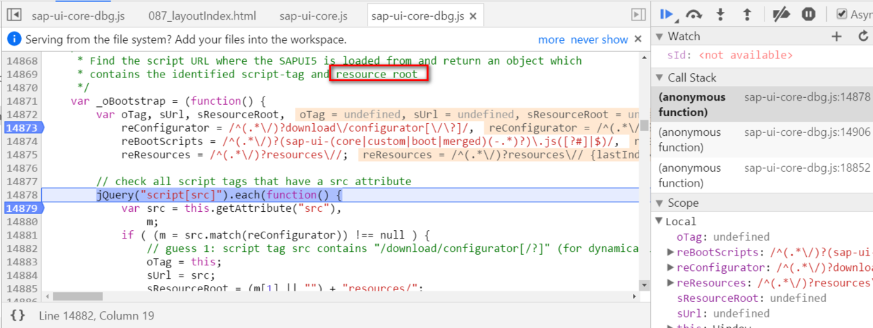873x328 pixels.
Task: Click the sUrl scope variable
Action: tap(723, 313)
